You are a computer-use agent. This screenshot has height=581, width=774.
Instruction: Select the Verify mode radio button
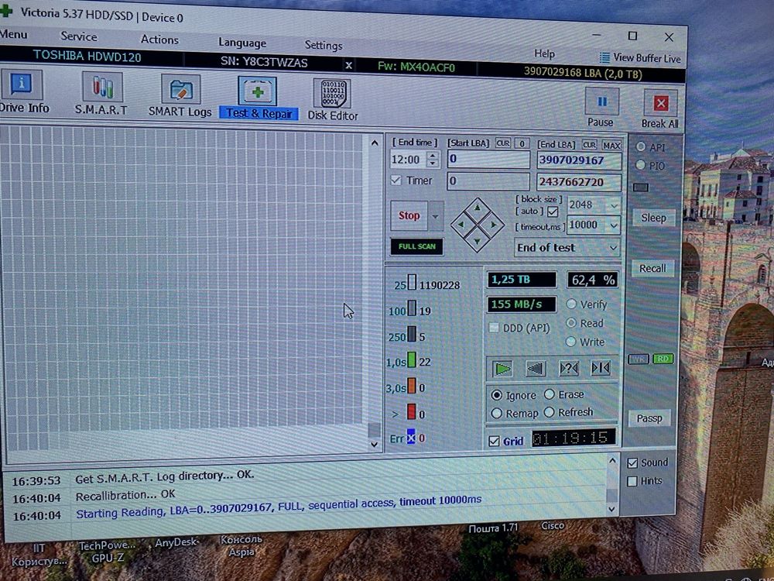tap(571, 304)
